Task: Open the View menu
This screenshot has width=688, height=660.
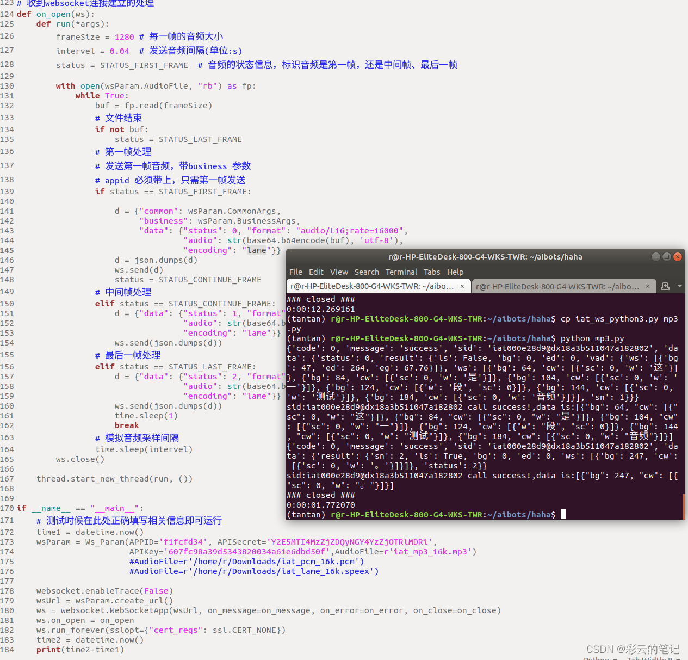Action: coord(339,272)
